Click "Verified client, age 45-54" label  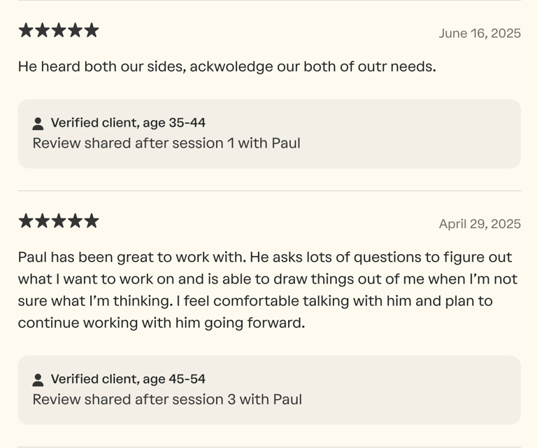(128, 379)
